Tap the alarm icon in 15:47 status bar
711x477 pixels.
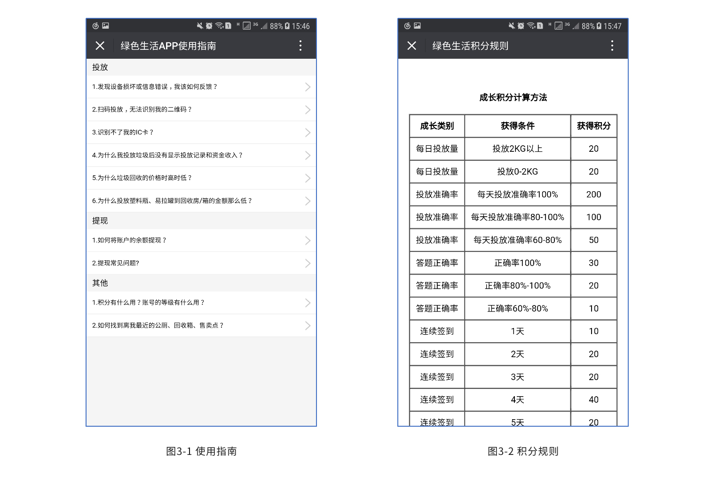click(521, 26)
